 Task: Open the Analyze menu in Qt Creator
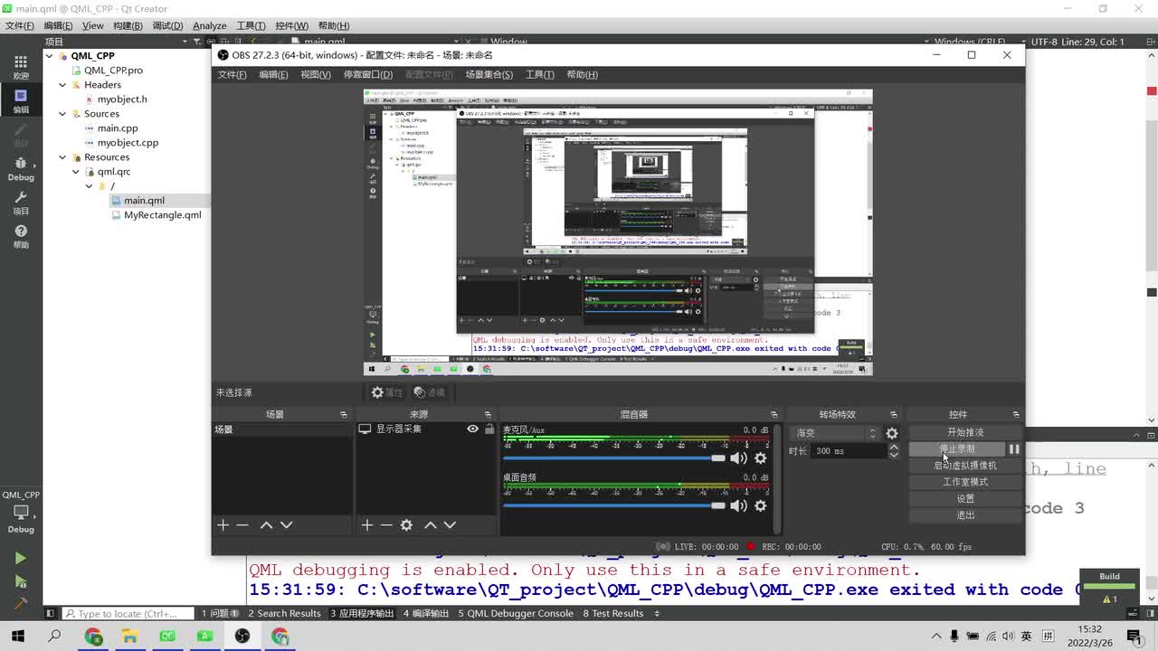[209, 25]
